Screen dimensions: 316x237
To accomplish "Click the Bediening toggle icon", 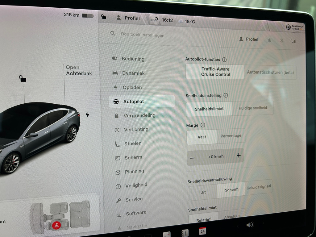I will tap(114, 58).
